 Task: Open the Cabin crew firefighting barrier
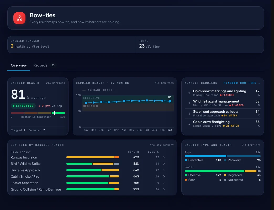click(223, 124)
